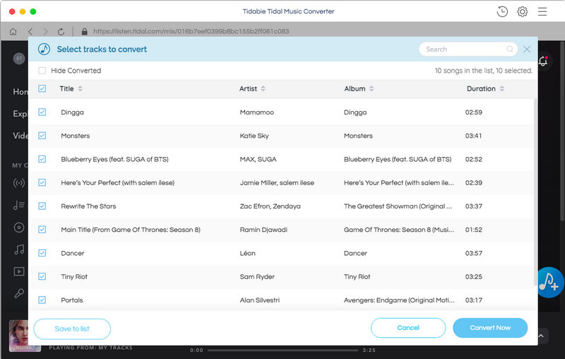Uncheck the Dingga track
This screenshot has height=359, width=565.
[x=42, y=112]
